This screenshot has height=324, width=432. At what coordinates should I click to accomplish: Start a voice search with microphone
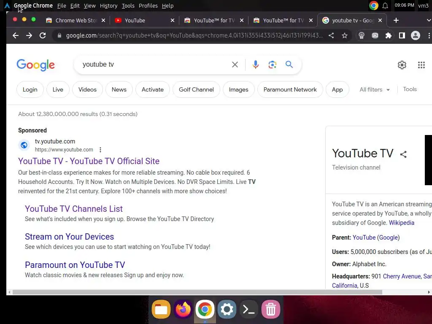tap(255, 65)
